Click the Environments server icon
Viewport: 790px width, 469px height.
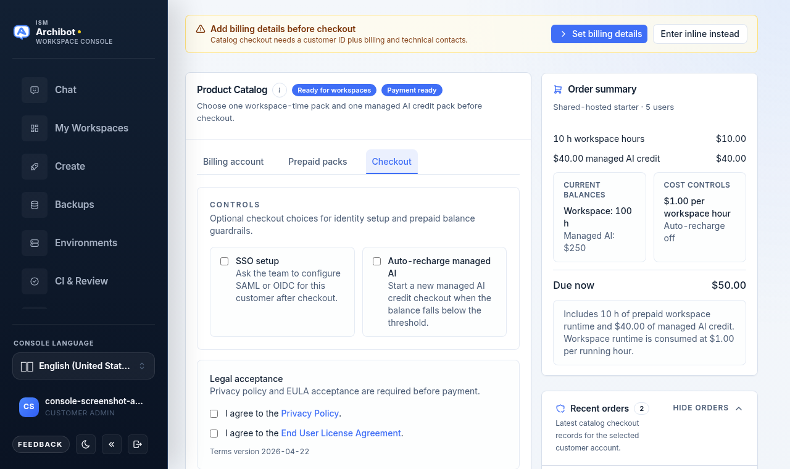pyautogui.click(x=35, y=243)
